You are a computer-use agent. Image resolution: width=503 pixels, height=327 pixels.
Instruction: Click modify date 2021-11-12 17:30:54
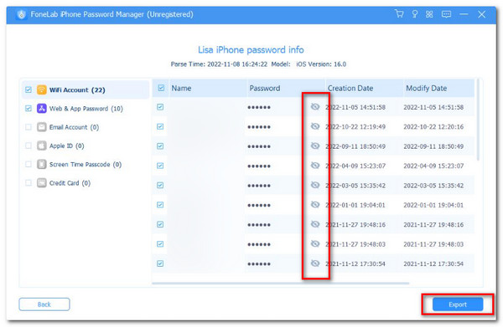433,264
